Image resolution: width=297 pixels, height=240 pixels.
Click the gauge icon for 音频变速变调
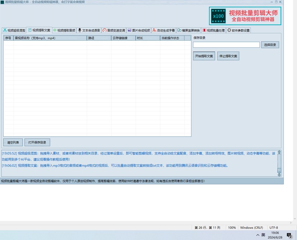[104, 30]
